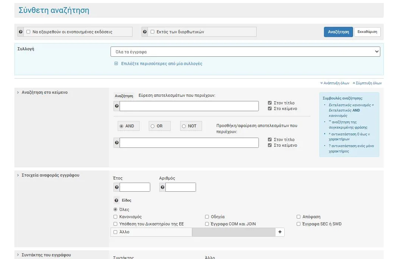Click the tip αντικατάσταση 0 έως ν χαρακτήρων
The image size is (400, 259).
(x=349, y=136)
